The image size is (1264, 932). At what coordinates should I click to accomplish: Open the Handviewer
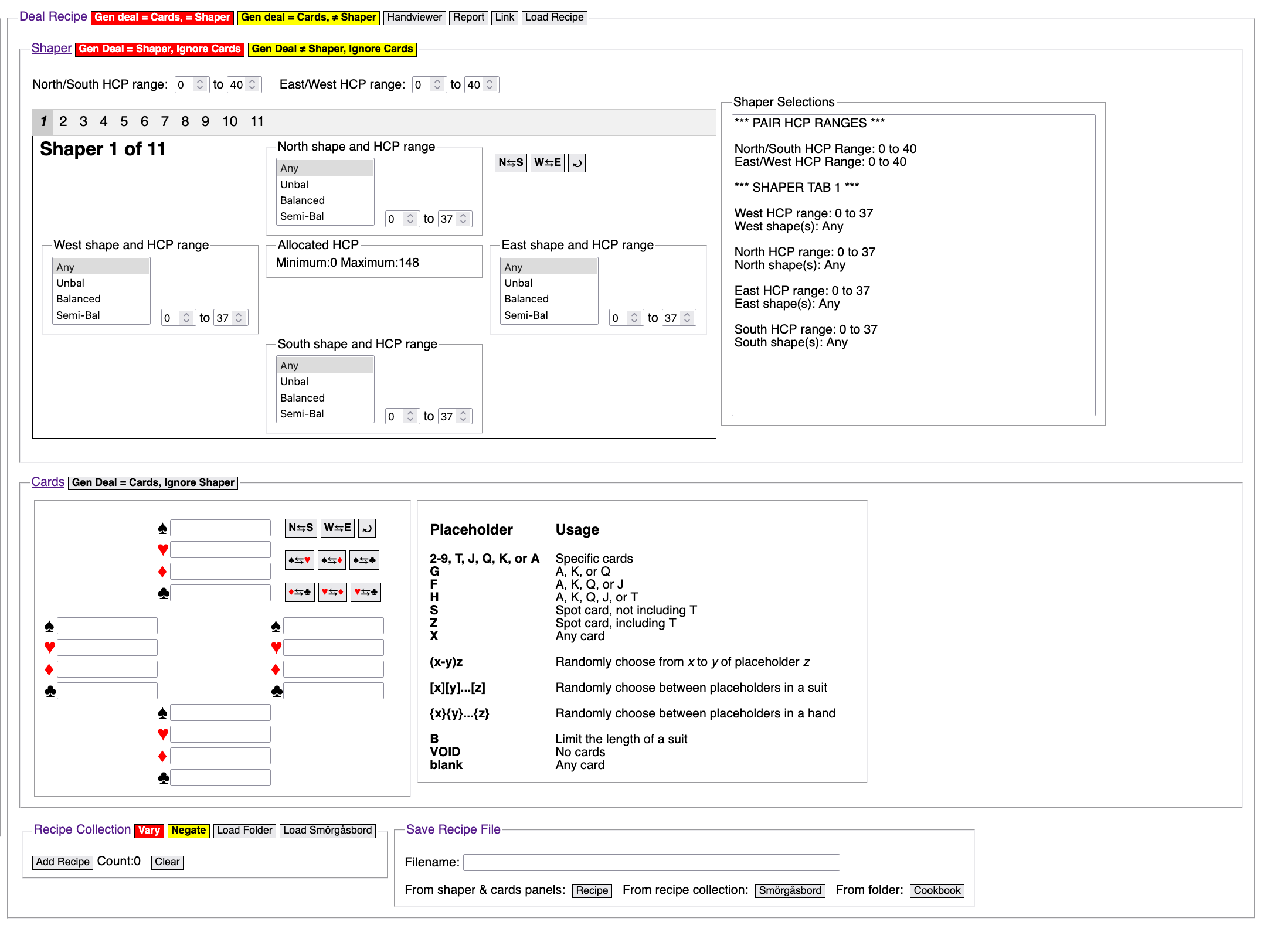tap(414, 18)
